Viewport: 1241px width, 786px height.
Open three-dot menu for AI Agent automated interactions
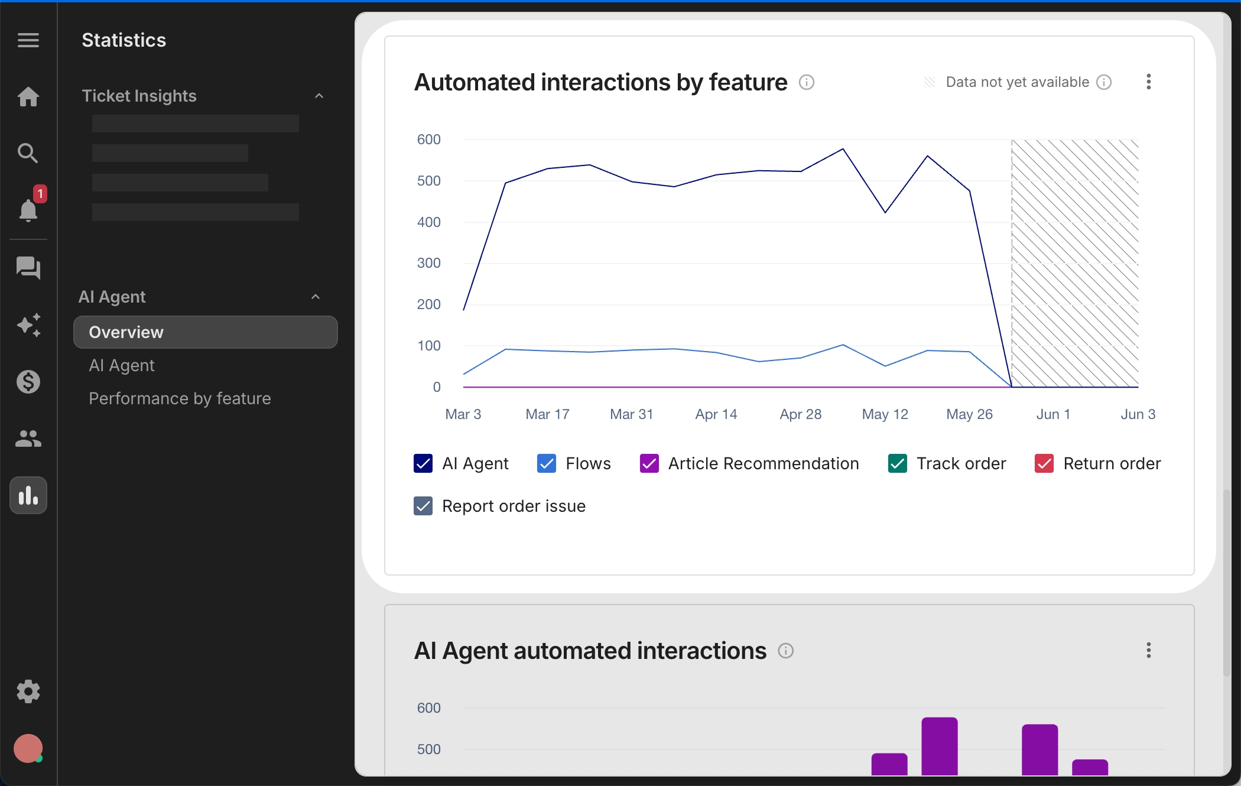[1149, 650]
